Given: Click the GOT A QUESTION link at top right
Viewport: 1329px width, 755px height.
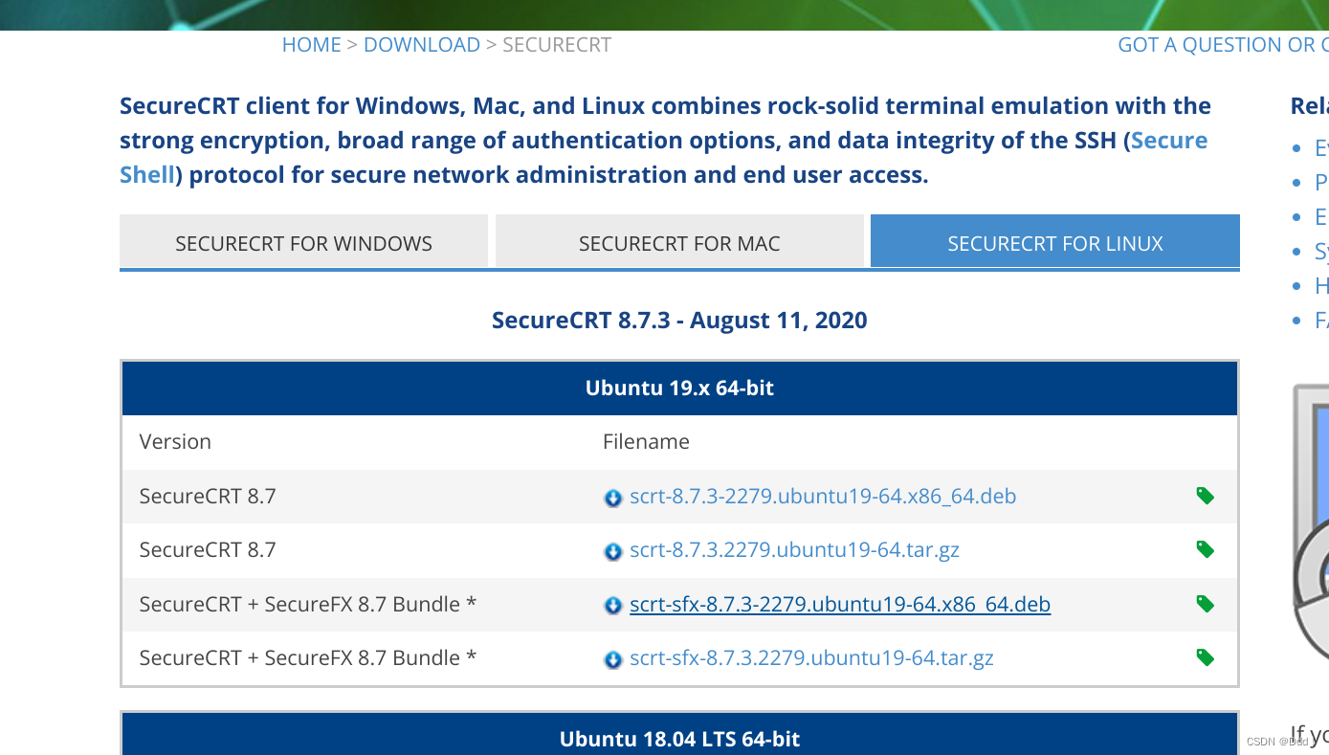Looking at the screenshot, I should pyautogui.click(x=1223, y=44).
